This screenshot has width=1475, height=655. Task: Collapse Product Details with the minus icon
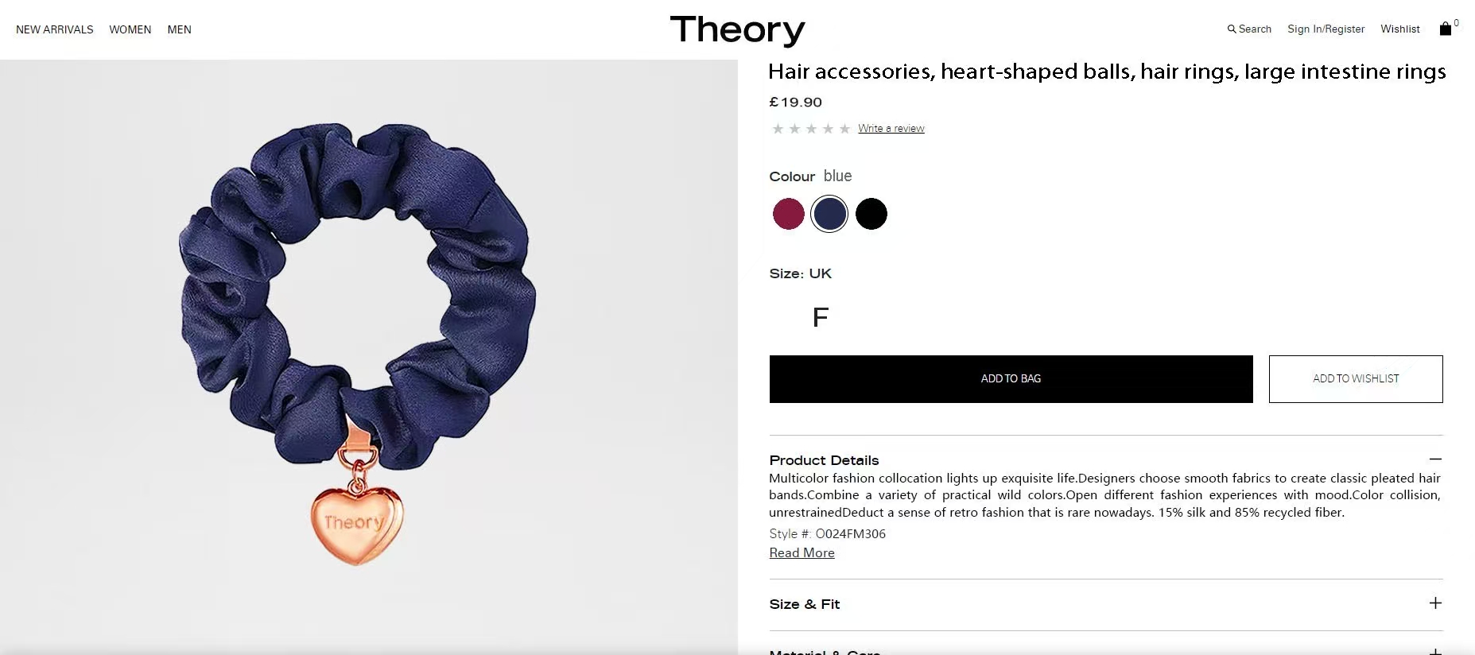click(x=1435, y=459)
